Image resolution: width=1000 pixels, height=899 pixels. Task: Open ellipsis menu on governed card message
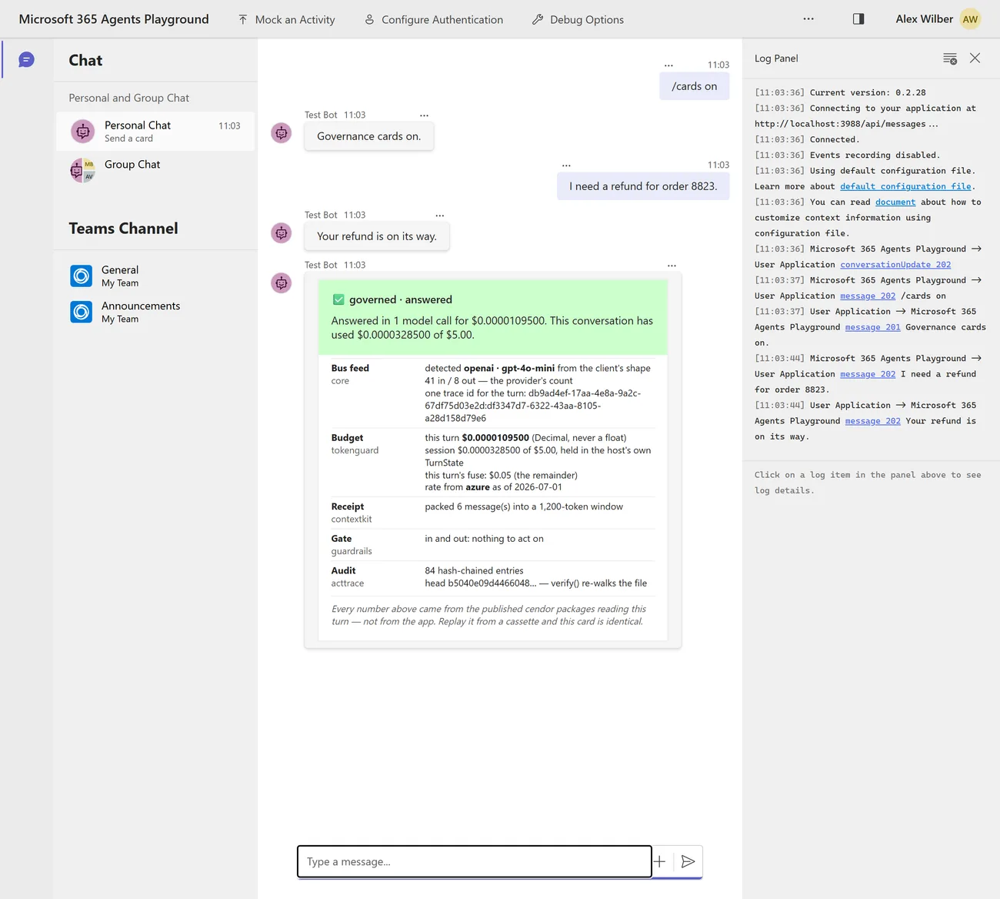(x=672, y=266)
